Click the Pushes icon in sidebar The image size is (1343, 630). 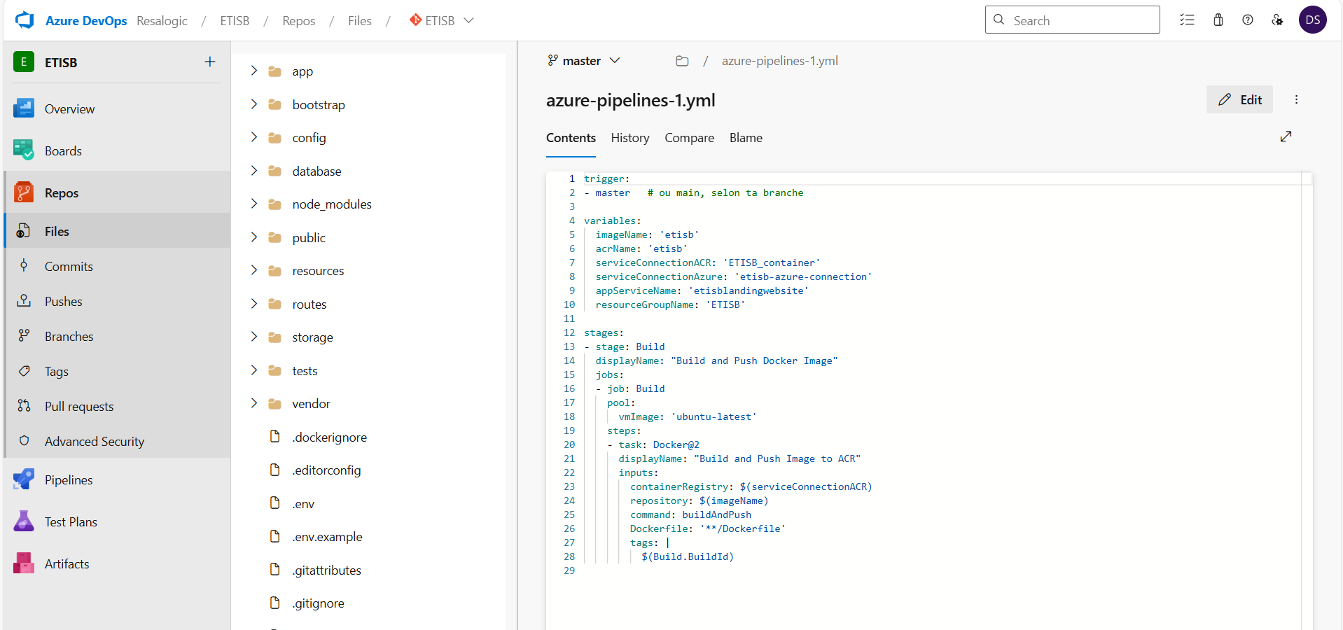pos(24,301)
